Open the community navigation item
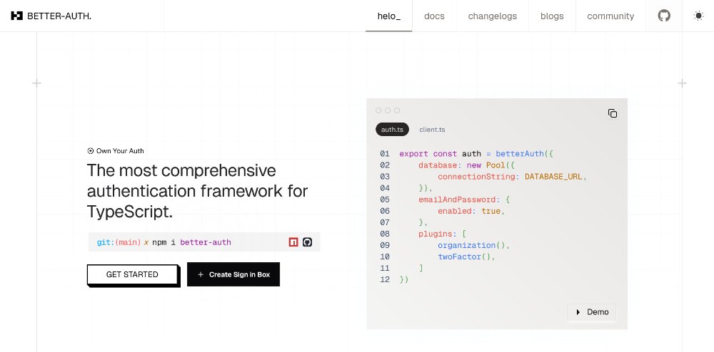Viewport: 714px width, 352px height. [610, 16]
